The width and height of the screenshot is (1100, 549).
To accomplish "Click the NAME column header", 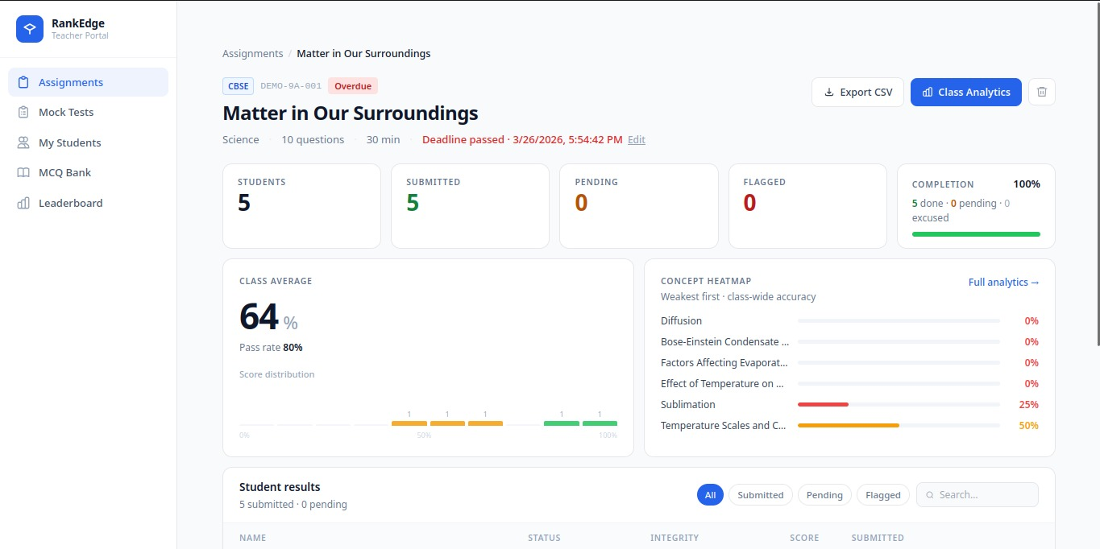I will pos(252,538).
